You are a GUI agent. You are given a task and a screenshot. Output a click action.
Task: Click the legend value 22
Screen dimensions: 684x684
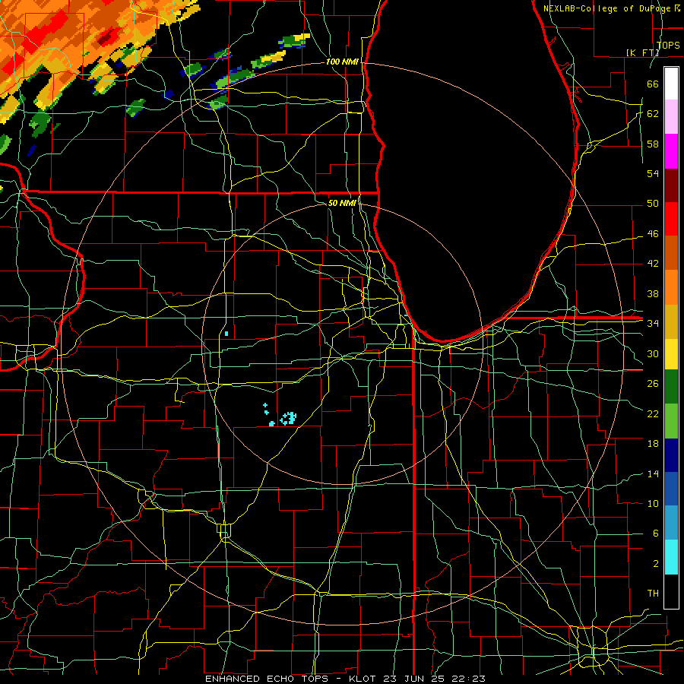point(653,413)
